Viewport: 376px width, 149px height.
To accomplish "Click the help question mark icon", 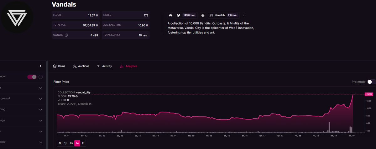I will click(40, 77).
